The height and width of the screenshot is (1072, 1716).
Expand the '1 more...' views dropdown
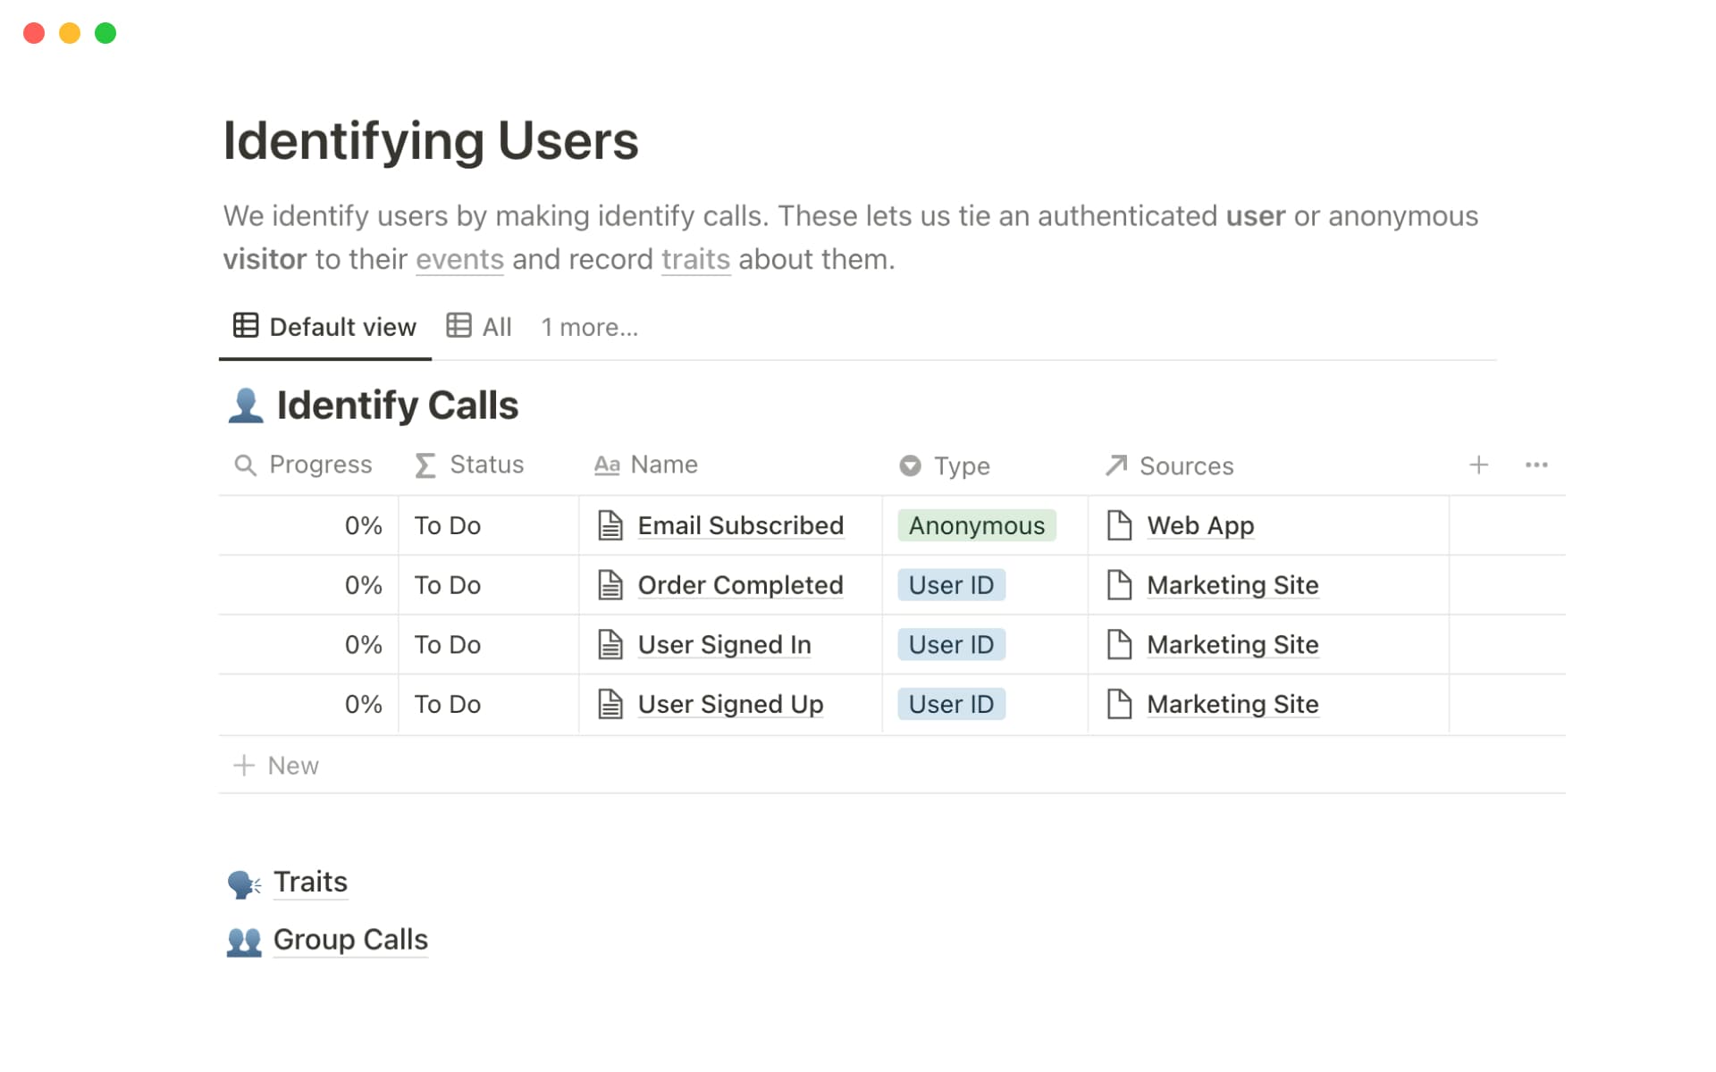click(589, 327)
